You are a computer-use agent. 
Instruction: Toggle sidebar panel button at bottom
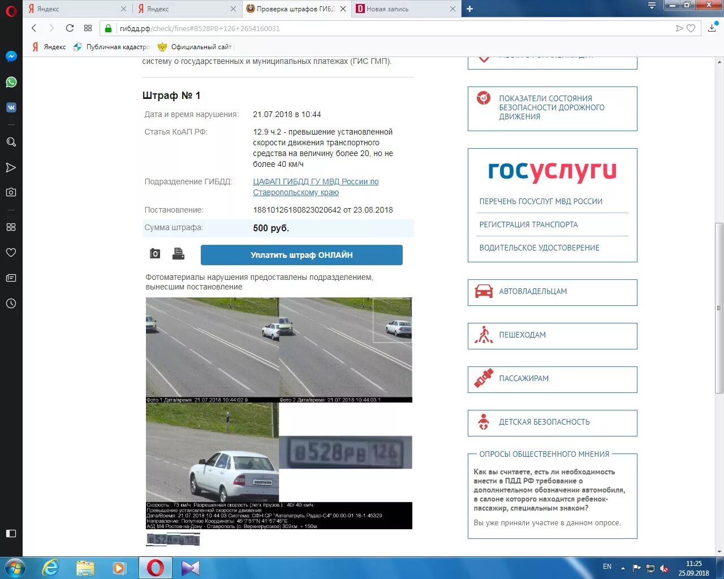click(11, 533)
